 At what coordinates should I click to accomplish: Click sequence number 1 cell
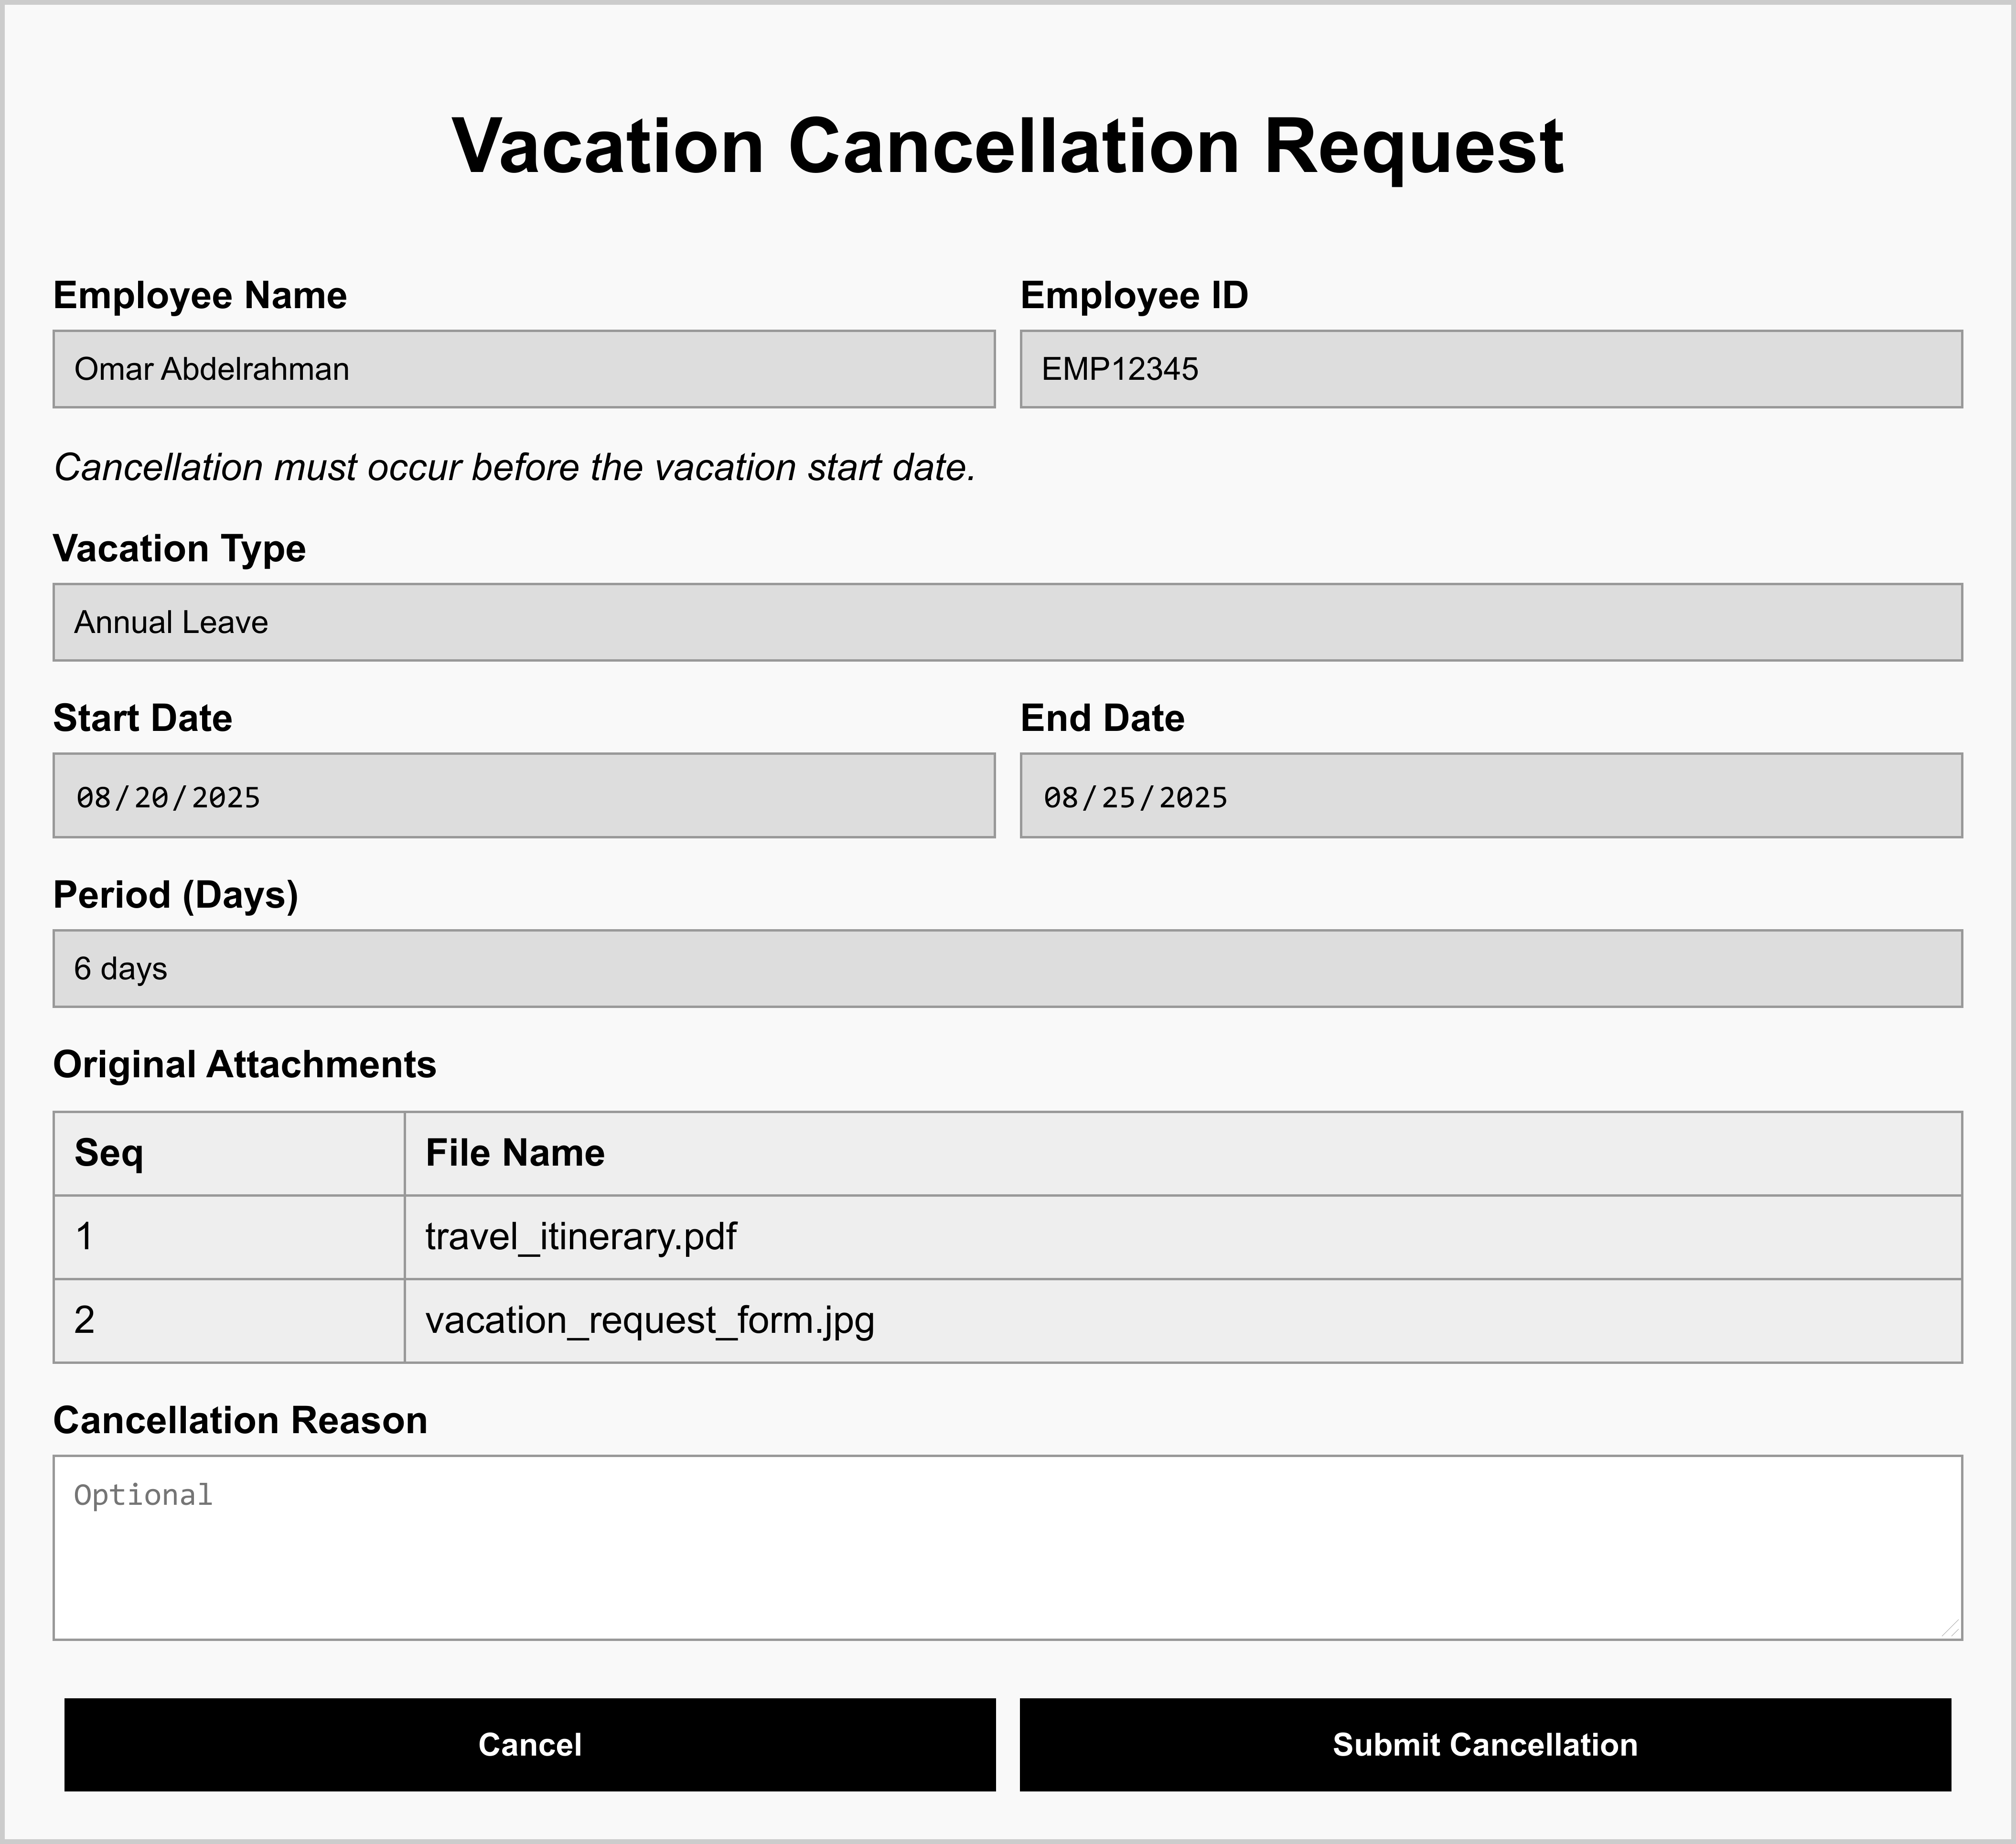pos(85,1237)
